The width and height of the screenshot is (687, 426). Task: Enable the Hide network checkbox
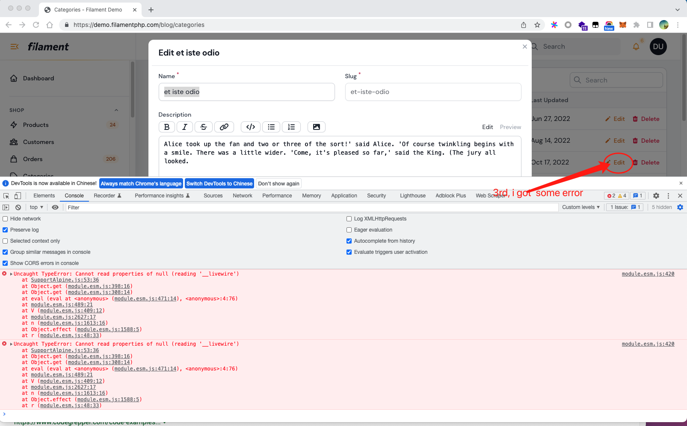click(x=5, y=218)
